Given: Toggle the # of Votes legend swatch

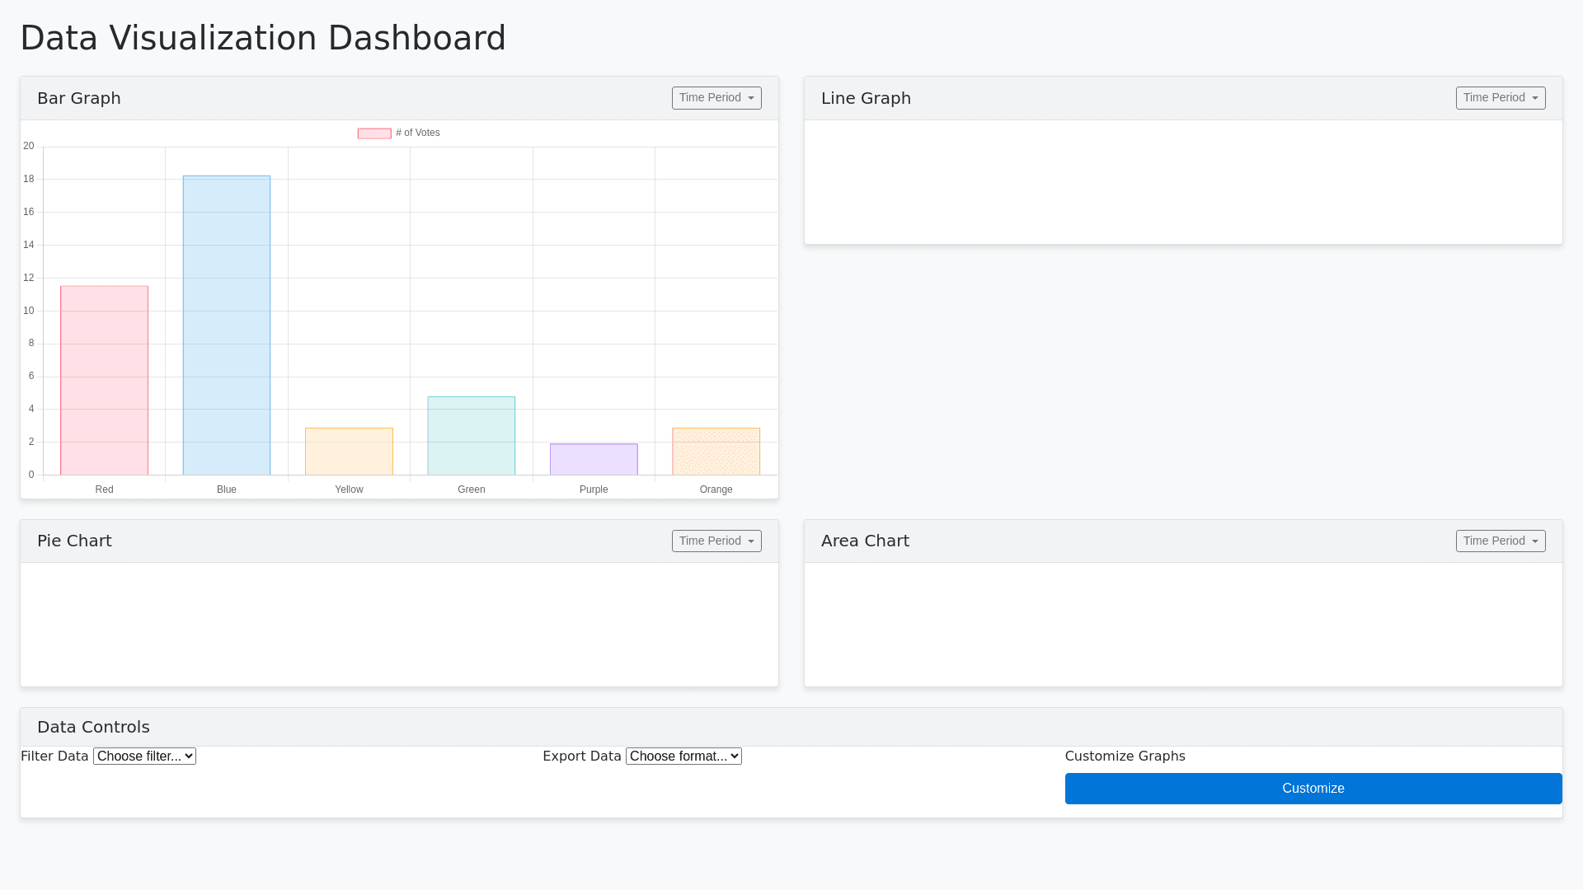Looking at the screenshot, I should click(374, 133).
